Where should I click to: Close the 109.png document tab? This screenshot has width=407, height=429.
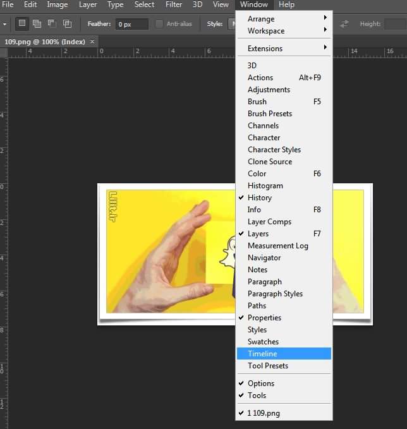(x=92, y=42)
